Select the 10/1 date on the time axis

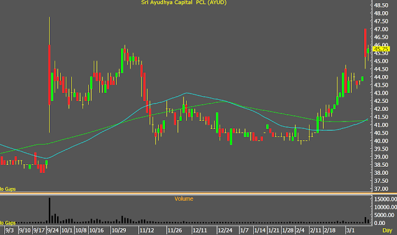67,231
